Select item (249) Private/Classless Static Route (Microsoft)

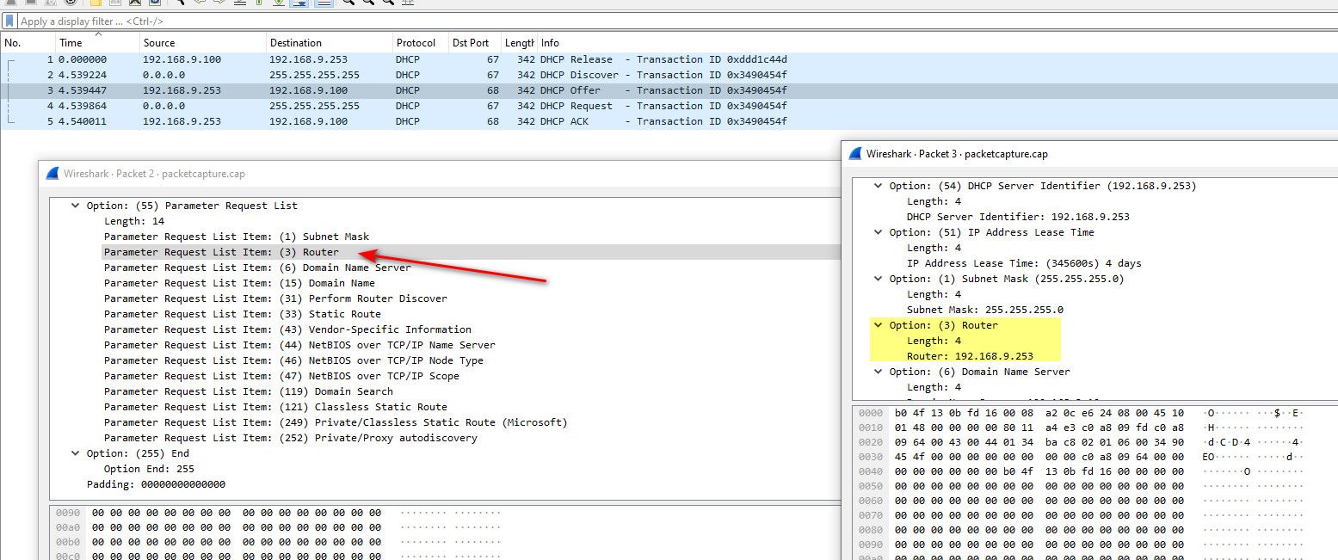336,422
